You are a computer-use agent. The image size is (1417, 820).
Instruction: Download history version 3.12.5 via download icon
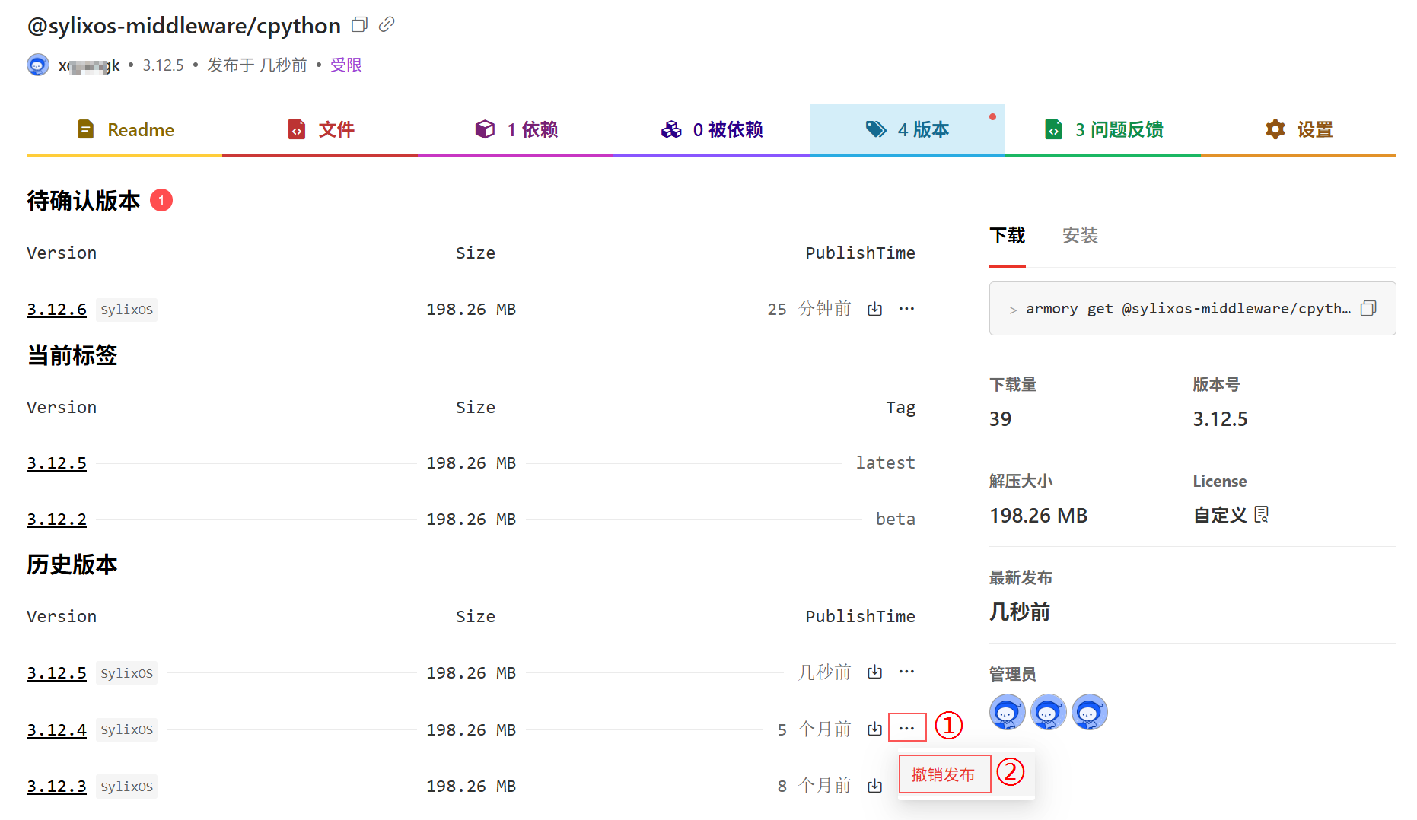(x=875, y=672)
